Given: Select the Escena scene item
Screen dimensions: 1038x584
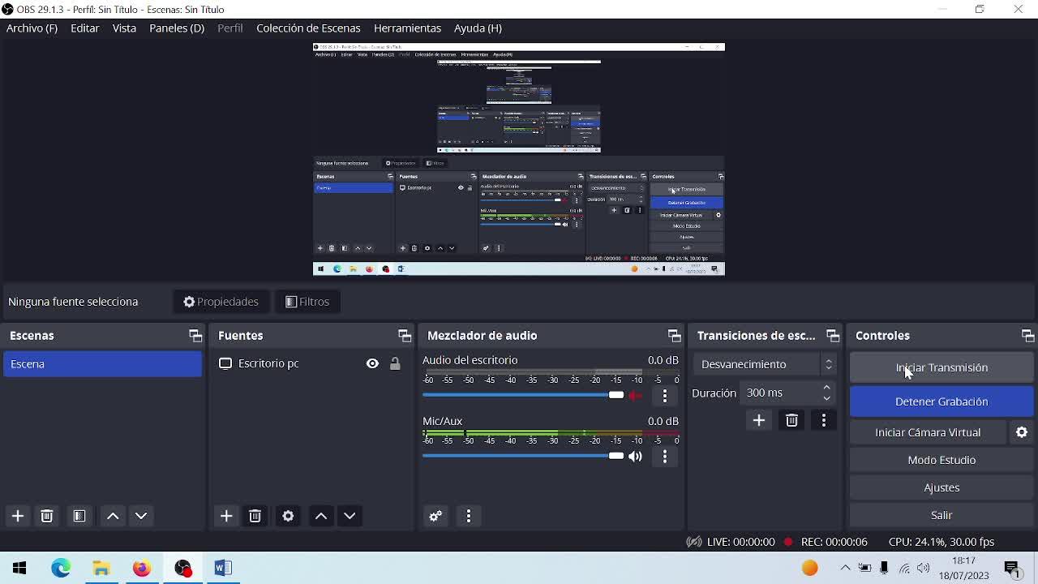Looking at the screenshot, I should [x=102, y=364].
